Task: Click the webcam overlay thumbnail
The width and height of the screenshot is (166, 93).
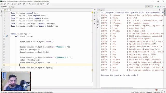Action: (x=16, y=81)
